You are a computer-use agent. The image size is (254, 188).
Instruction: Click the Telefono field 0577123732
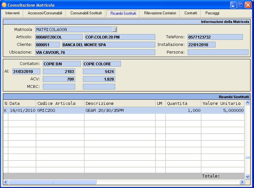tap(215, 37)
